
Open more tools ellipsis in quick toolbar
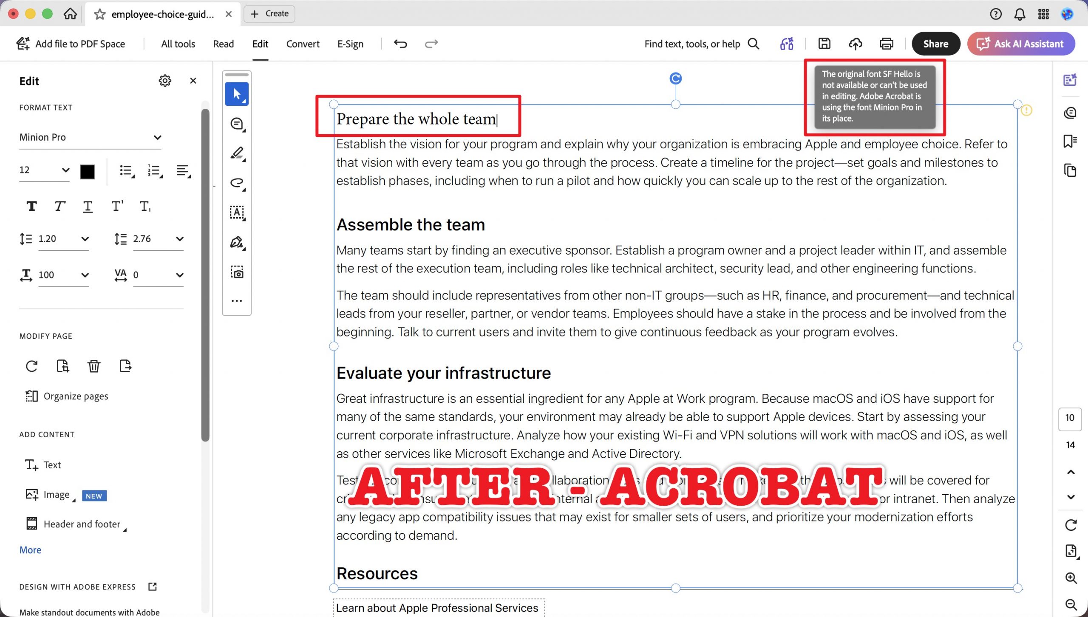pyautogui.click(x=237, y=301)
